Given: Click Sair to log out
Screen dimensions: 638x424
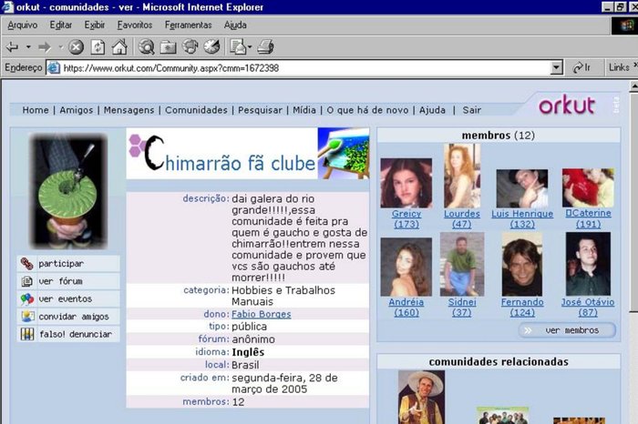Looking at the screenshot, I should click(471, 110).
